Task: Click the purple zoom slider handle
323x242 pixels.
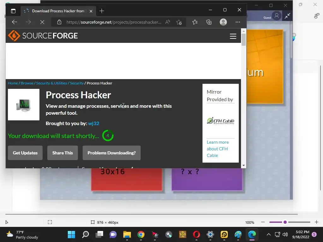Action: click(285, 222)
